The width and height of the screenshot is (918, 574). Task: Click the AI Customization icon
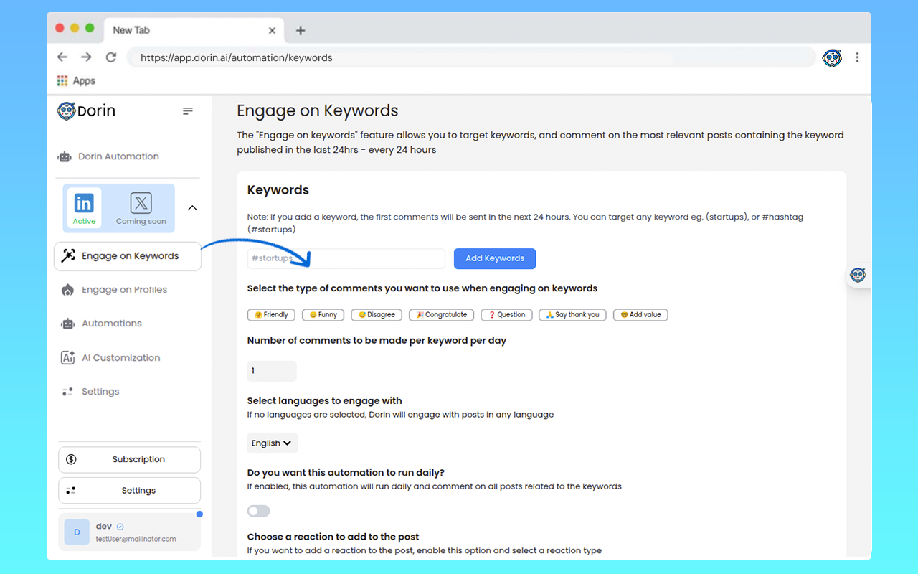click(68, 357)
